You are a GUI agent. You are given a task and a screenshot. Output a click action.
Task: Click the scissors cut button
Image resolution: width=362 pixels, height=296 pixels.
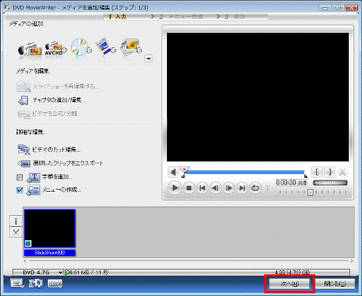pos(342,172)
